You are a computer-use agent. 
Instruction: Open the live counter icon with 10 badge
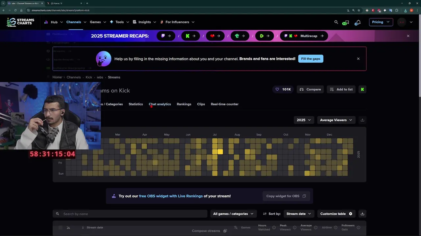[346, 22]
